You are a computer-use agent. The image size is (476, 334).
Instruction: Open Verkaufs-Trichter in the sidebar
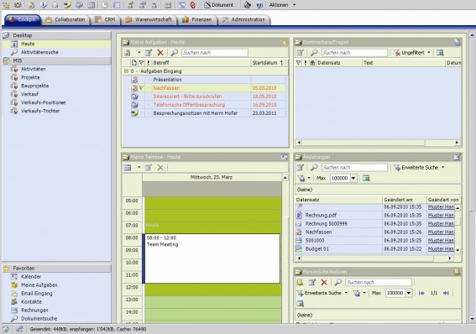click(x=40, y=111)
